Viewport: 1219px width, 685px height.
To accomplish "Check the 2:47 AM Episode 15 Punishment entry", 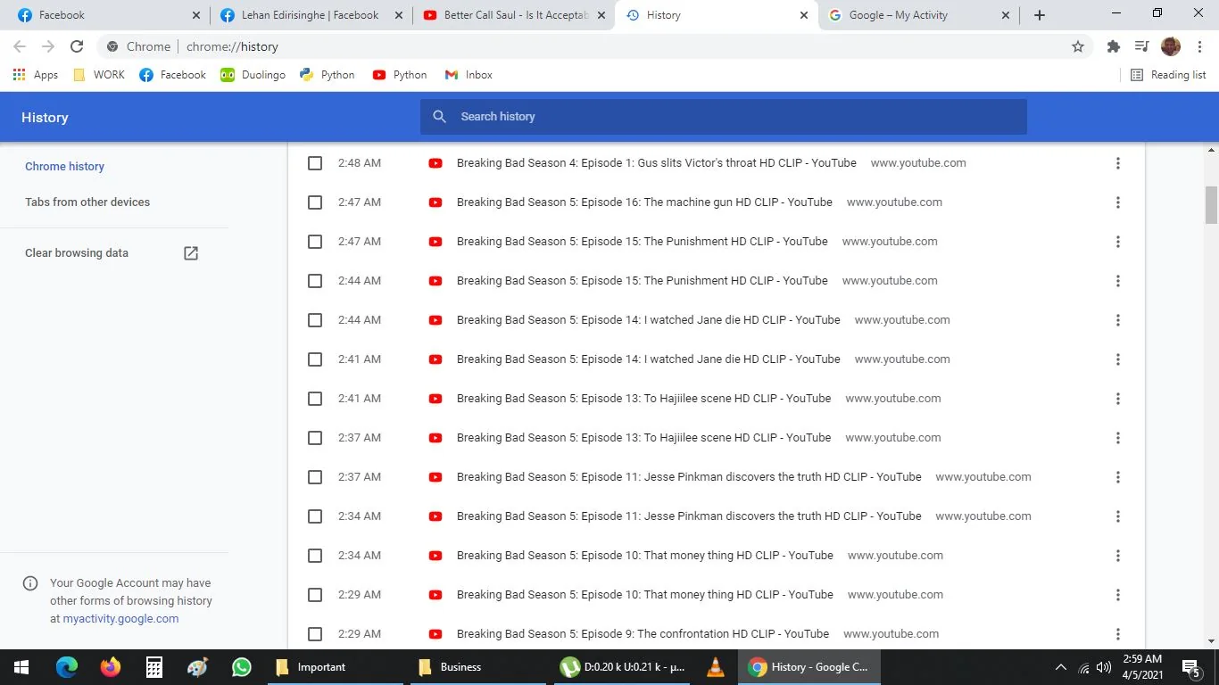I will pos(315,242).
